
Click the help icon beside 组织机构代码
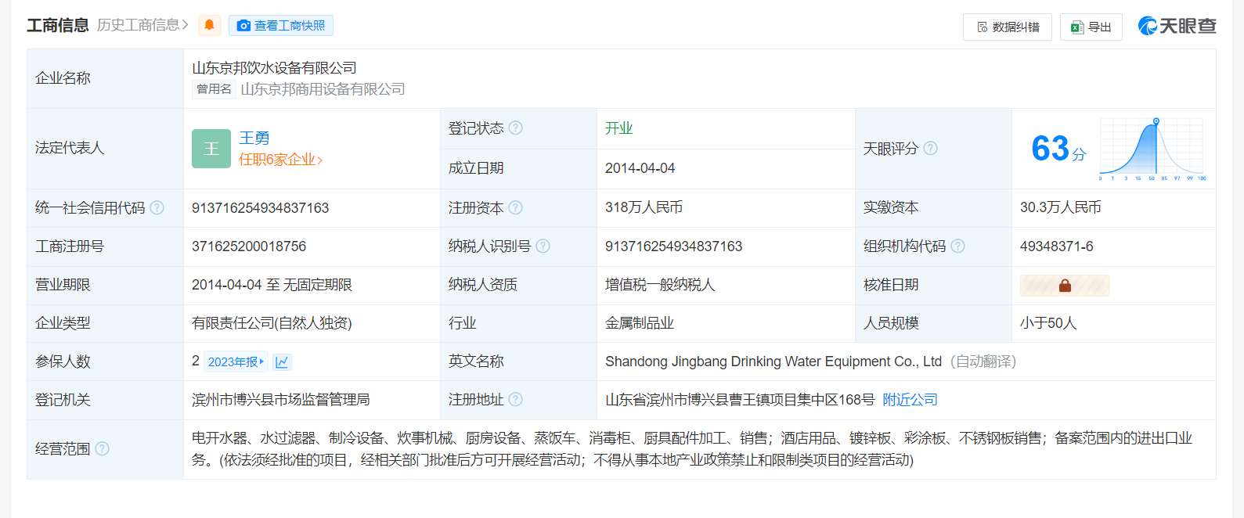[957, 246]
